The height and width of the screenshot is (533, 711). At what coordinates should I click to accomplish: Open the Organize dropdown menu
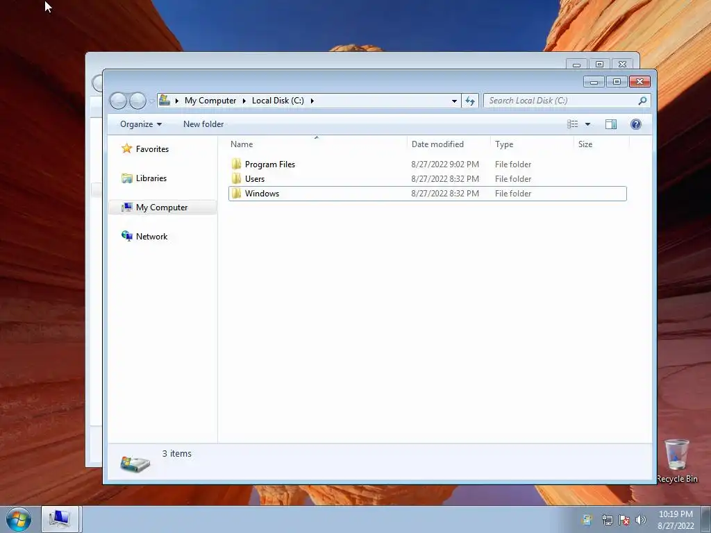coord(140,124)
